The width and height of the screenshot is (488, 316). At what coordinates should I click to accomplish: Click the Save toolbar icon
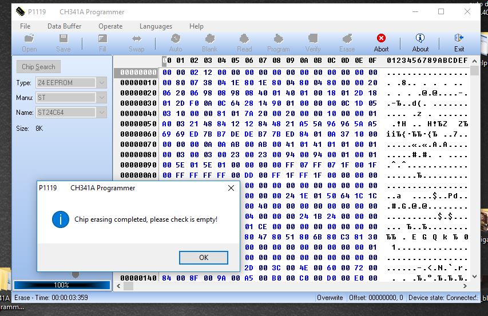[63, 43]
